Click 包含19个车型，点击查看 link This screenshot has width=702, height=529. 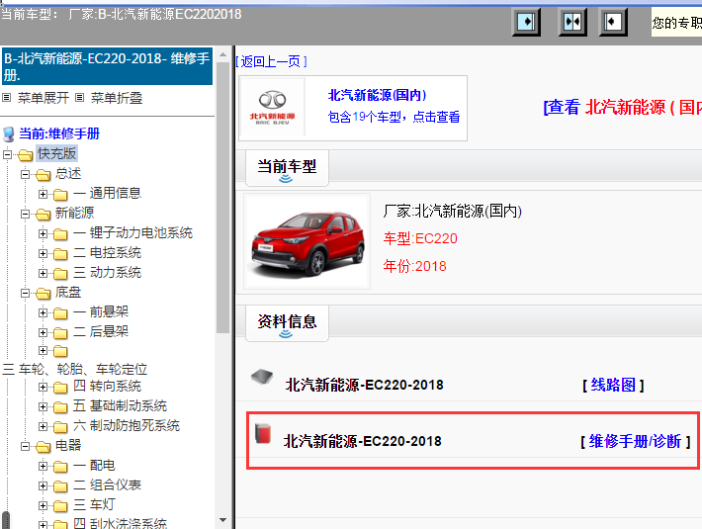tap(394, 117)
